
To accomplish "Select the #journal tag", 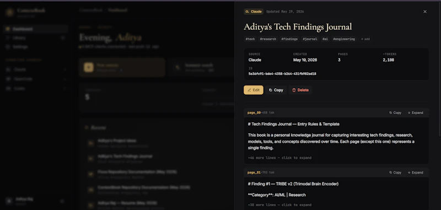I will pyautogui.click(x=310, y=39).
